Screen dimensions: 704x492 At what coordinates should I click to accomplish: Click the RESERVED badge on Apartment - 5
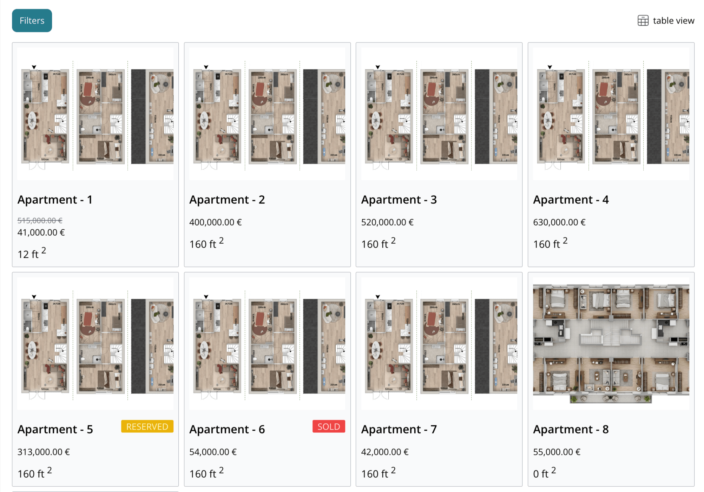click(x=147, y=426)
